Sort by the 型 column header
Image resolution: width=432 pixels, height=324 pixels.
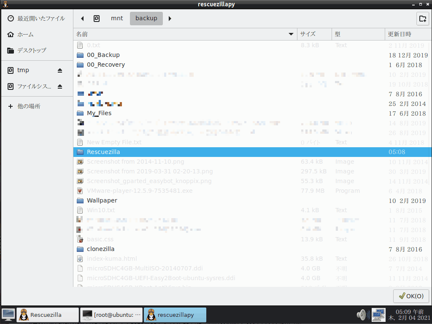pyautogui.click(x=358, y=34)
